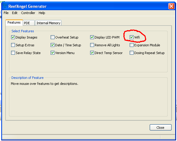
Task: Tick the Remove All Lights checkbox
Action: 92,45
